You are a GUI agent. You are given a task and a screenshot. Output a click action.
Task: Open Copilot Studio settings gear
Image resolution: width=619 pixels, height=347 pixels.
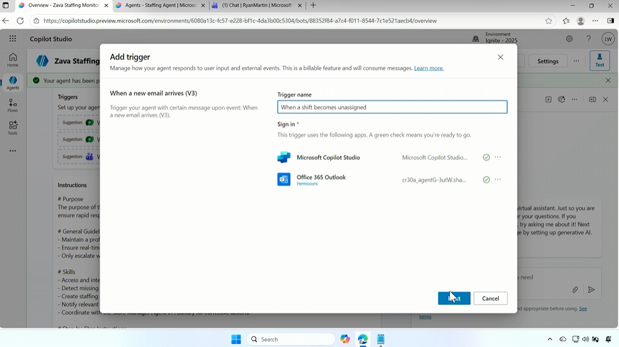click(x=569, y=39)
